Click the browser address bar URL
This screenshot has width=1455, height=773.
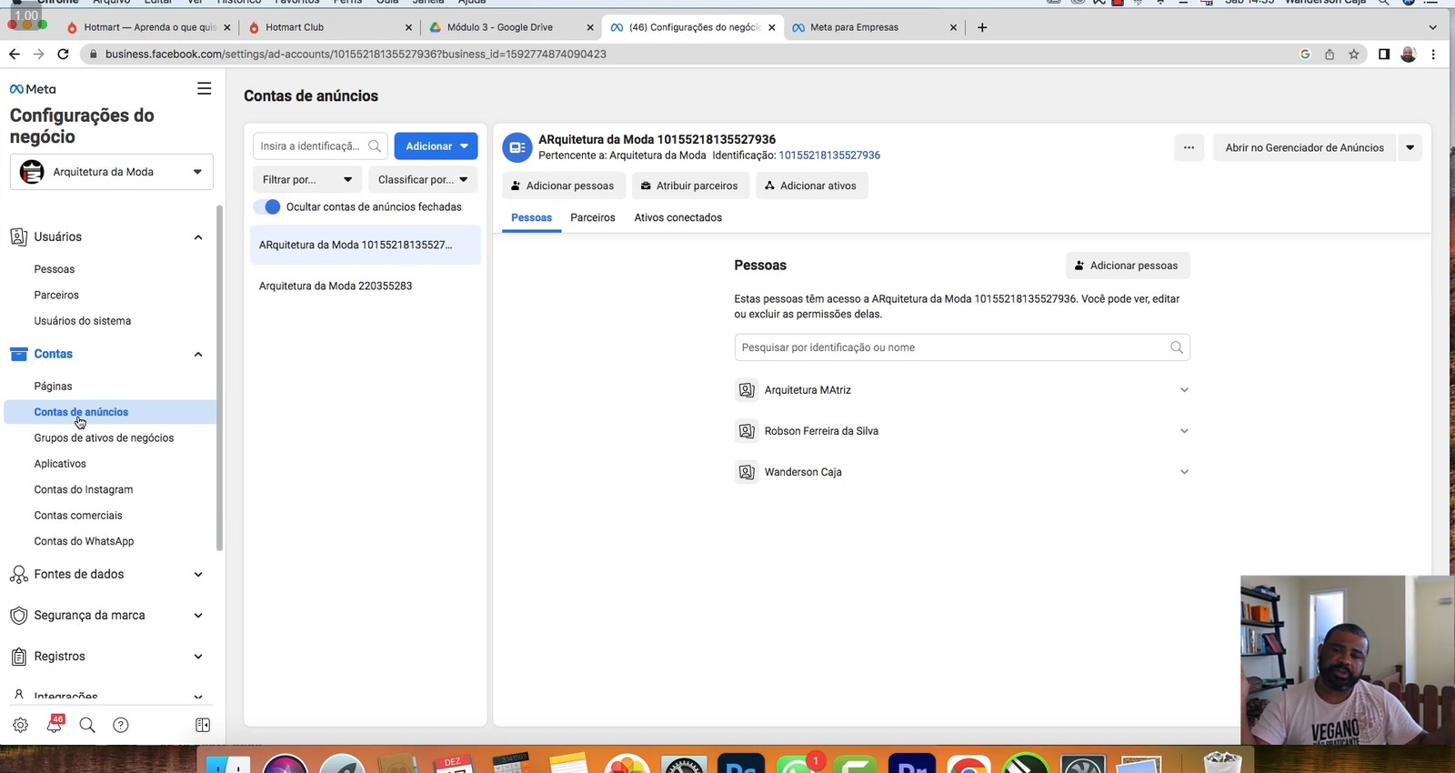point(356,55)
